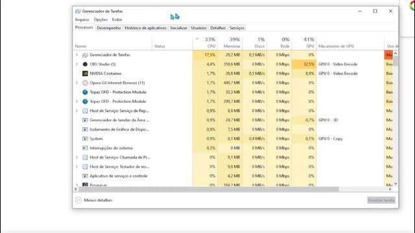This screenshot has height=233, width=415.
Task: Switch to the Inicializar tab
Action: [179, 28]
